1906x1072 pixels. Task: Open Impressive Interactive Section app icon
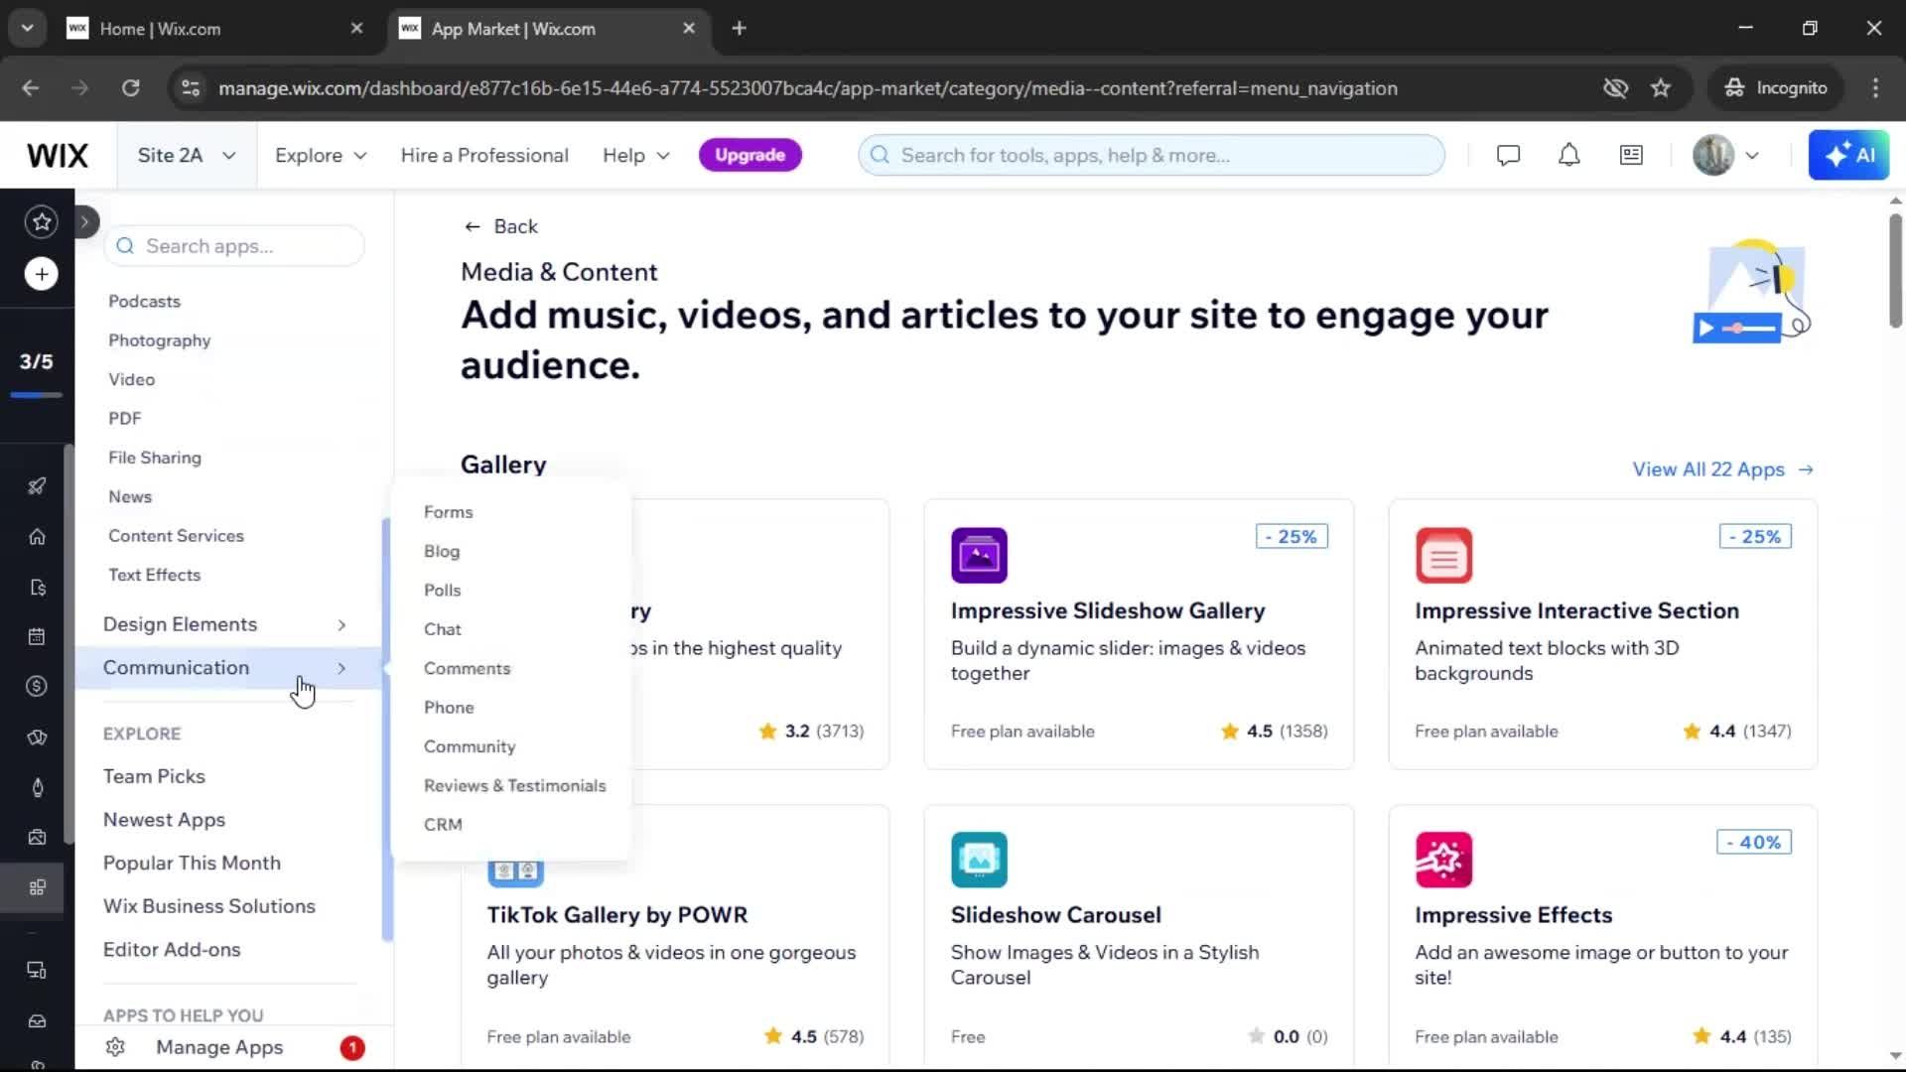(1443, 555)
